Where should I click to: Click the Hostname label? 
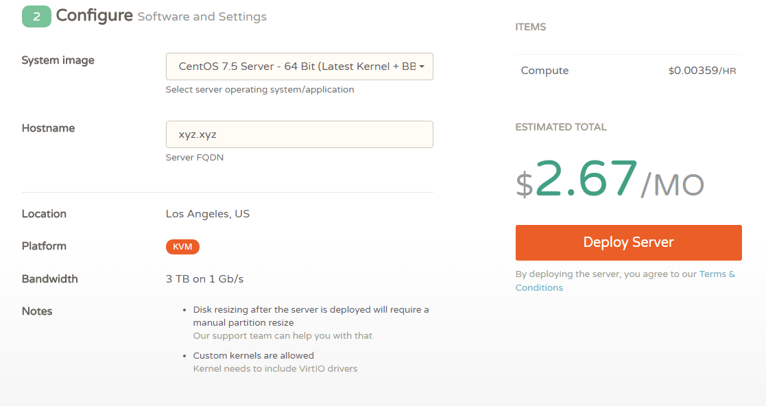tap(49, 128)
